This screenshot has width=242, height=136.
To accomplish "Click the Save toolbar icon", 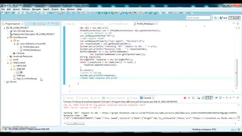I will tap(17, 13).
